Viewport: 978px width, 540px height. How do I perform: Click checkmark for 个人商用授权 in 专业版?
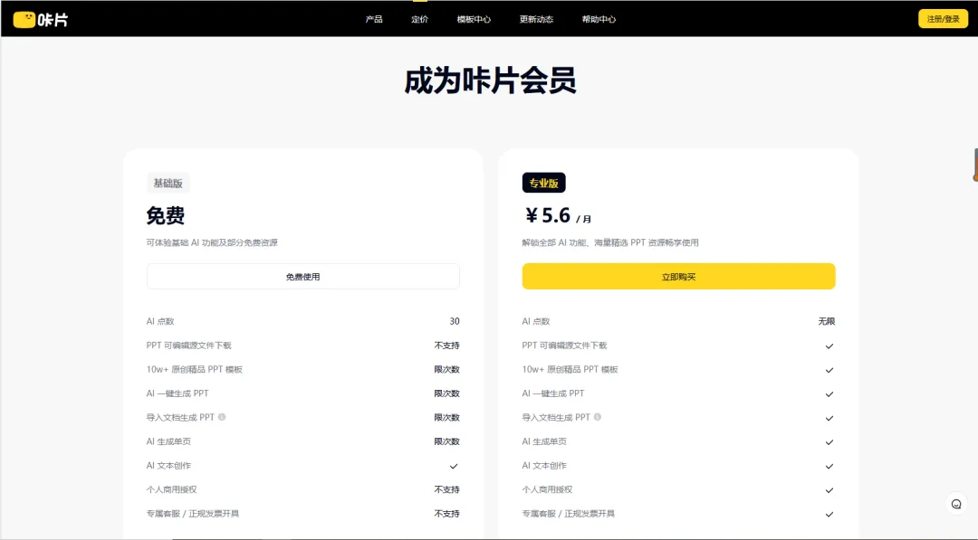click(829, 490)
